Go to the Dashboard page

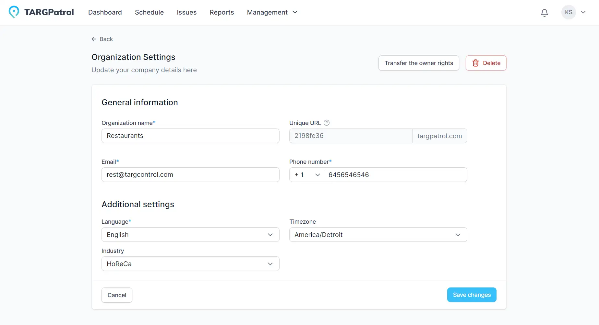105,12
